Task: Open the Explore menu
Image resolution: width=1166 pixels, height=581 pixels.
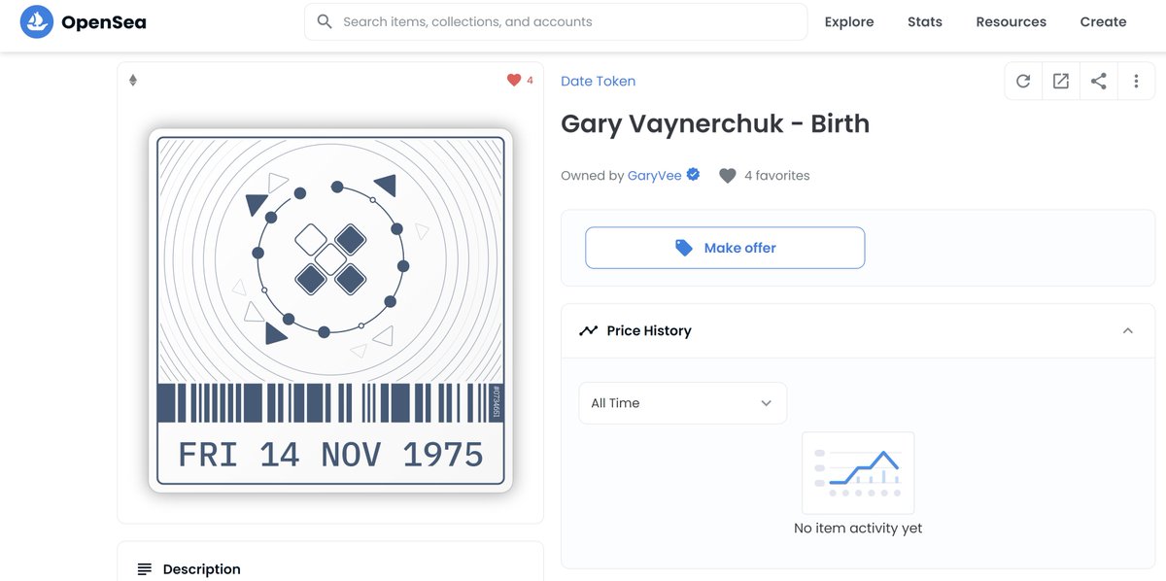Action: (x=849, y=21)
